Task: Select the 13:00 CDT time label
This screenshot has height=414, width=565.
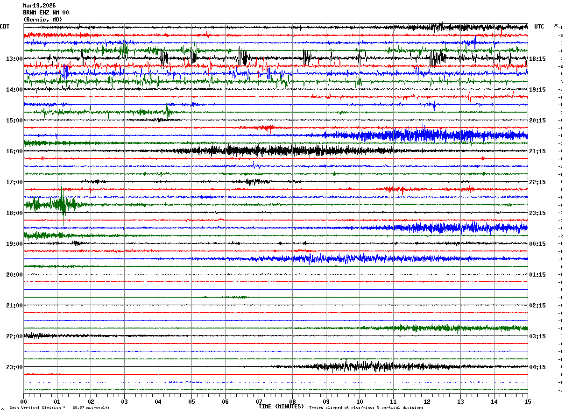Action: click(14, 59)
